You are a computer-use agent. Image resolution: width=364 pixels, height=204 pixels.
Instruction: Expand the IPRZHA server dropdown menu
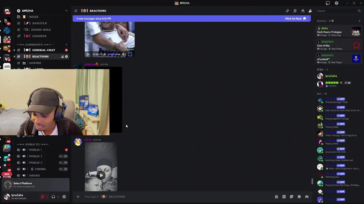coord(66,11)
